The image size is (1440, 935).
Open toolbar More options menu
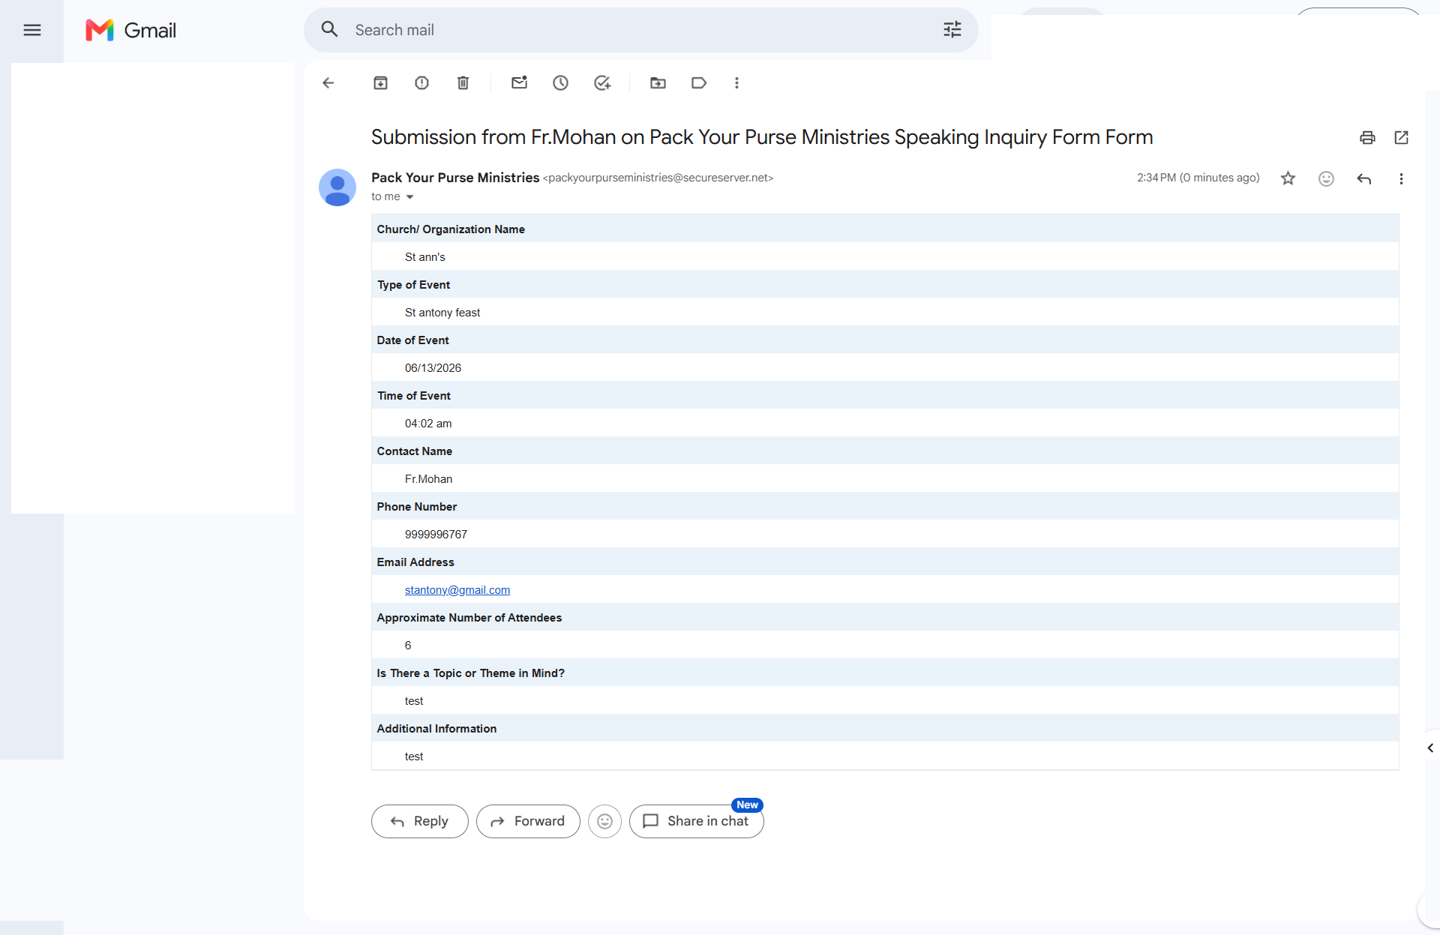point(736,82)
